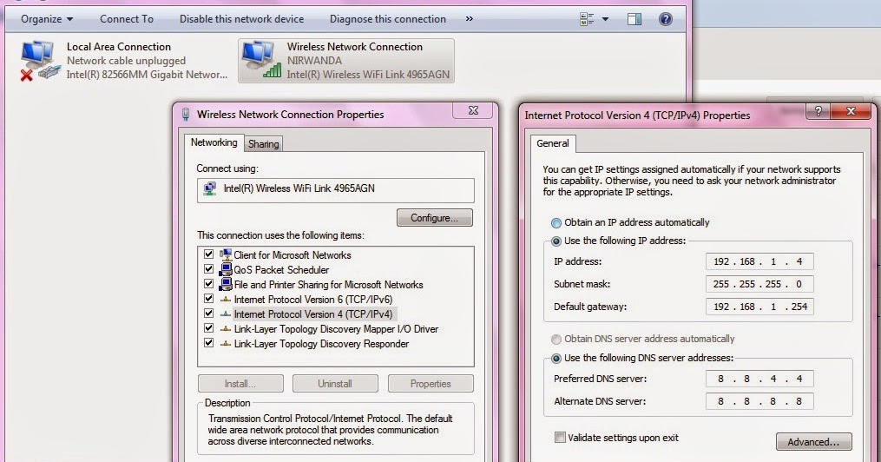
Task: Click Properties button under items list
Action: coord(431,384)
